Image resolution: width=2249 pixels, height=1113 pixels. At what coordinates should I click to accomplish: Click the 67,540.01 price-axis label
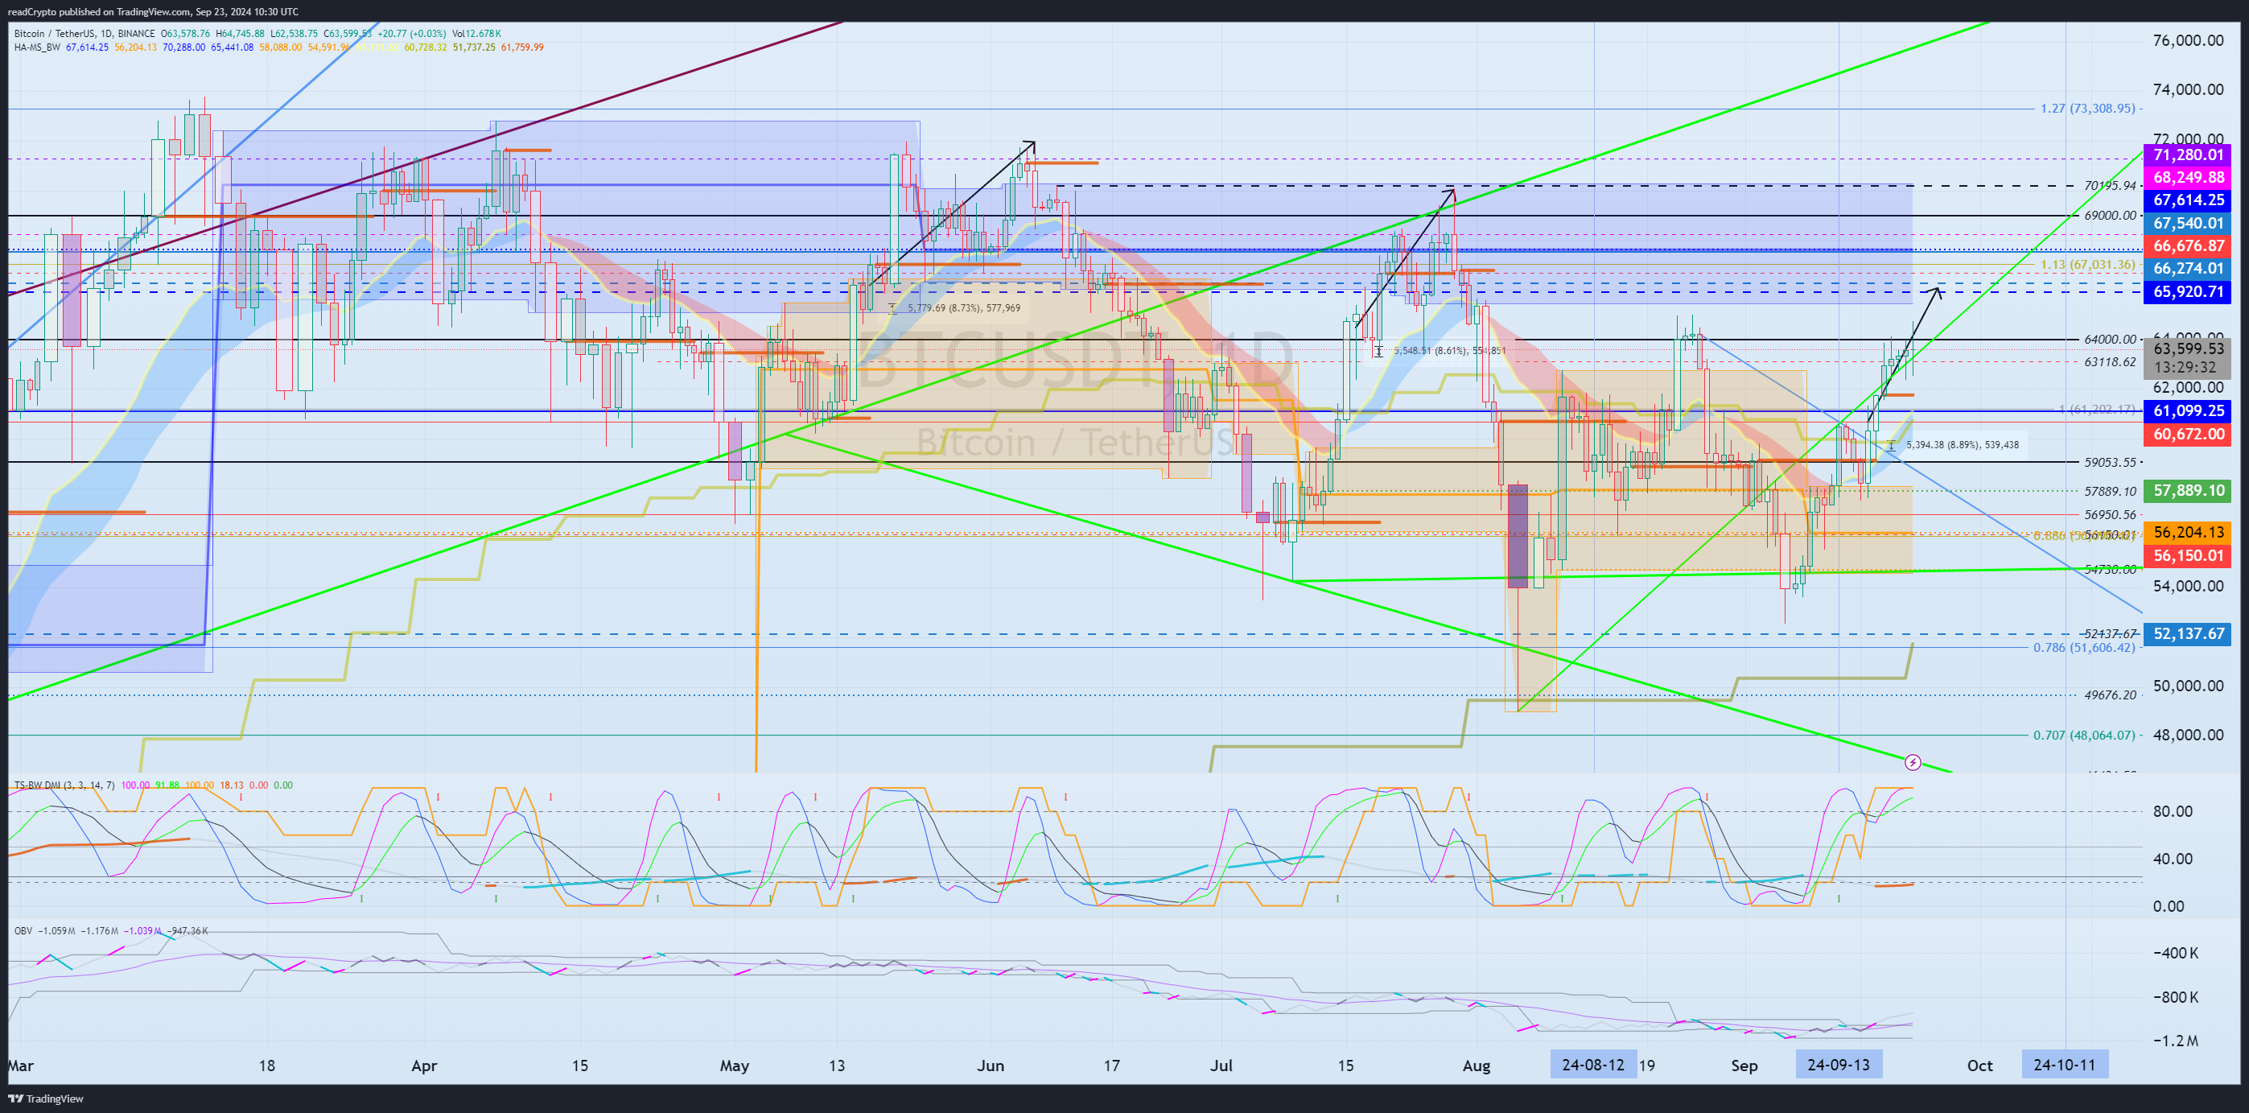(x=2187, y=224)
